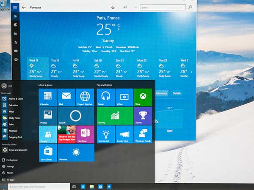
Task: Show later forecast days with the right chevron
Action: point(191,72)
